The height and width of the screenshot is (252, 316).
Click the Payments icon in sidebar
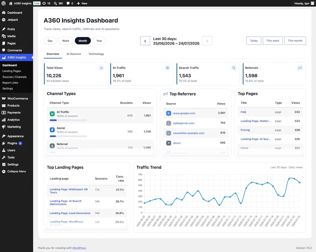(3, 112)
